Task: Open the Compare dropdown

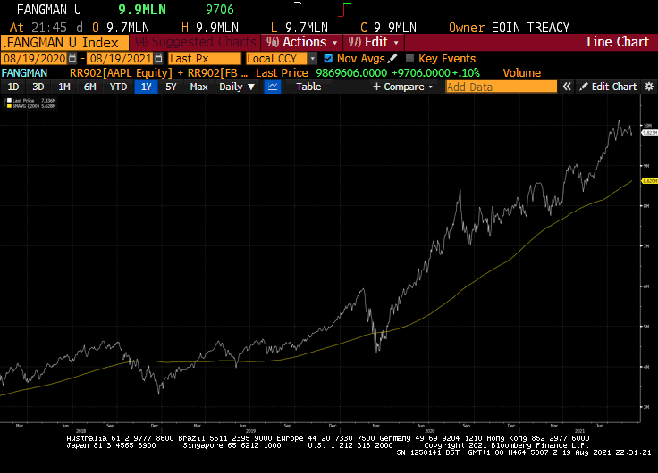Action: pyautogui.click(x=402, y=87)
